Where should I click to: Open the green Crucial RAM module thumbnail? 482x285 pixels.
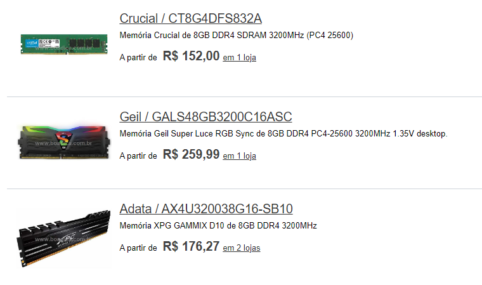[64, 44]
